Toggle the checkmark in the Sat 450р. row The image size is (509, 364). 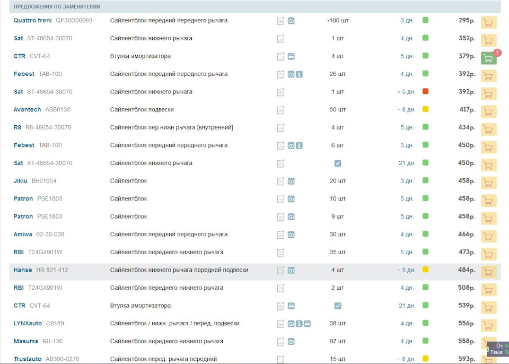point(338,163)
